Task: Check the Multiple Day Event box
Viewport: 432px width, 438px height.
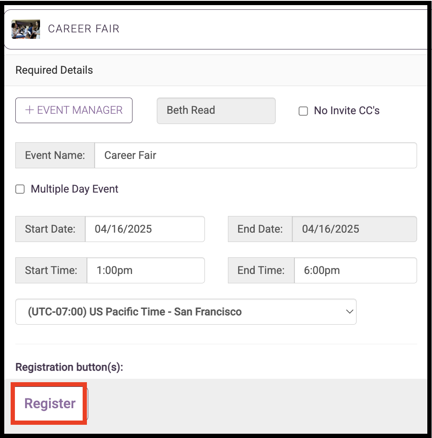Action: click(x=20, y=189)
